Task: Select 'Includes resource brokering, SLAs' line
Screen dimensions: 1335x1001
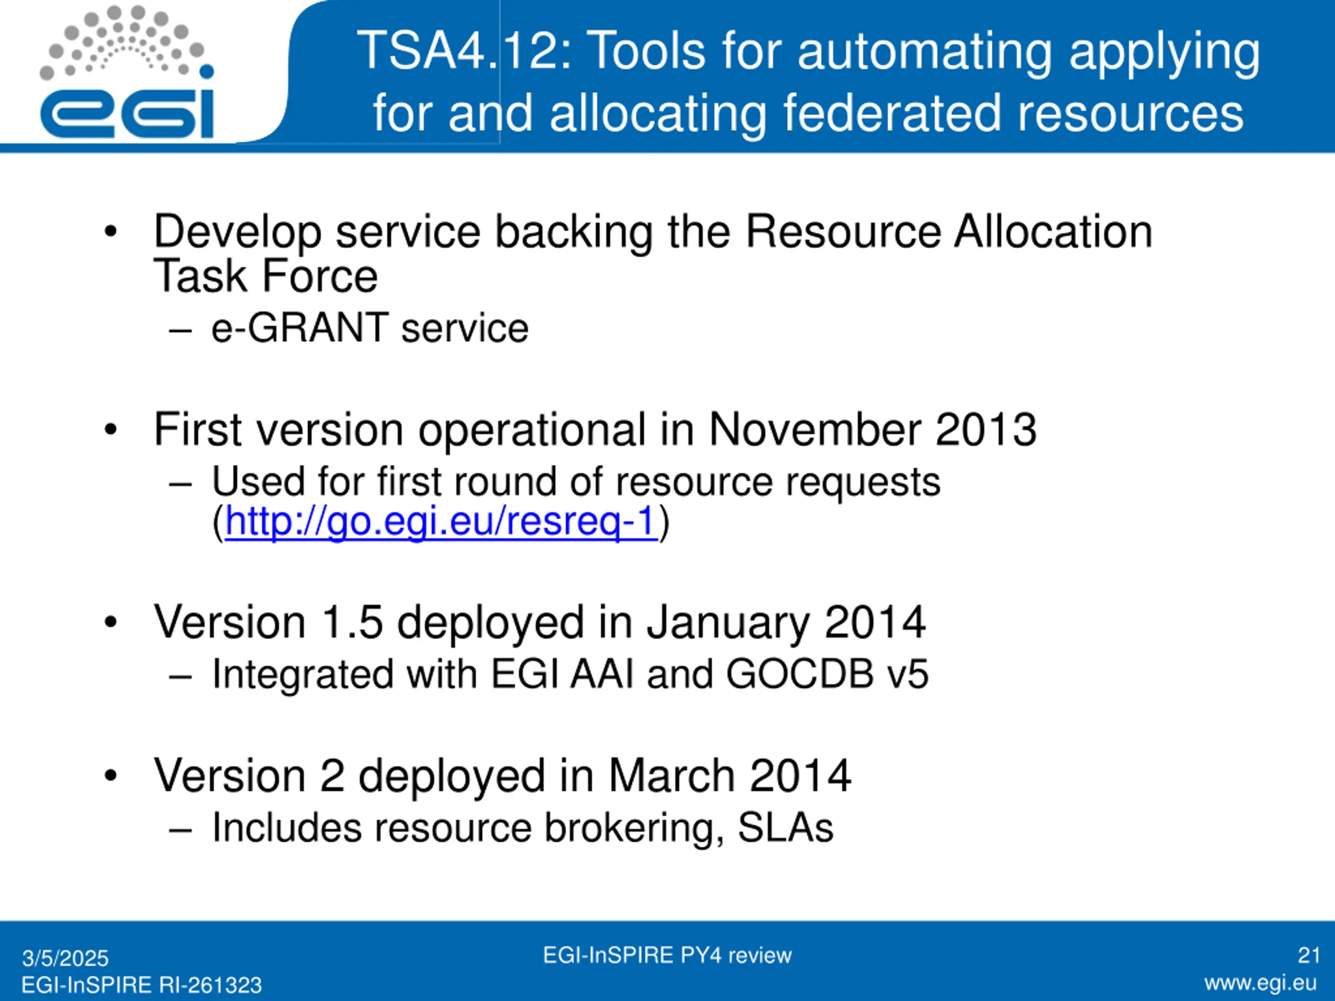Action: [x=523, y=828]
